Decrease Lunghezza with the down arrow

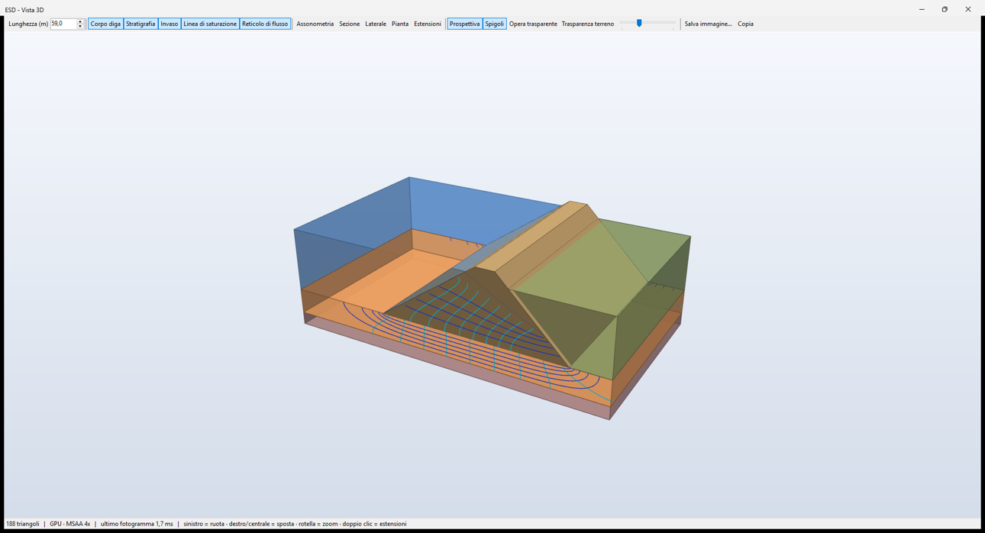(80, 27)
